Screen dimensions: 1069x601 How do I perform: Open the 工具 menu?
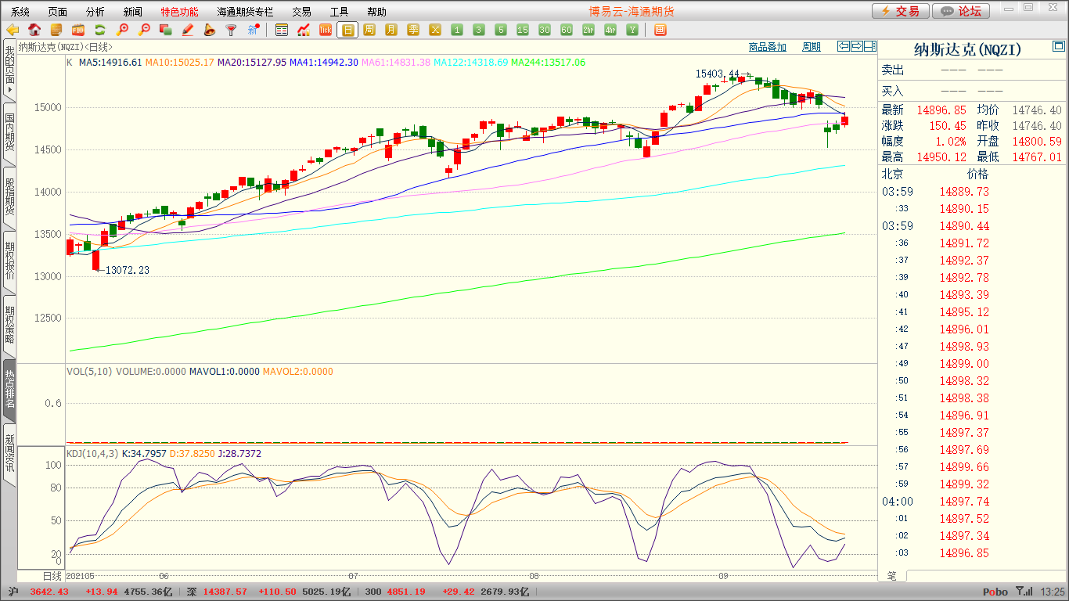point(339,12)
